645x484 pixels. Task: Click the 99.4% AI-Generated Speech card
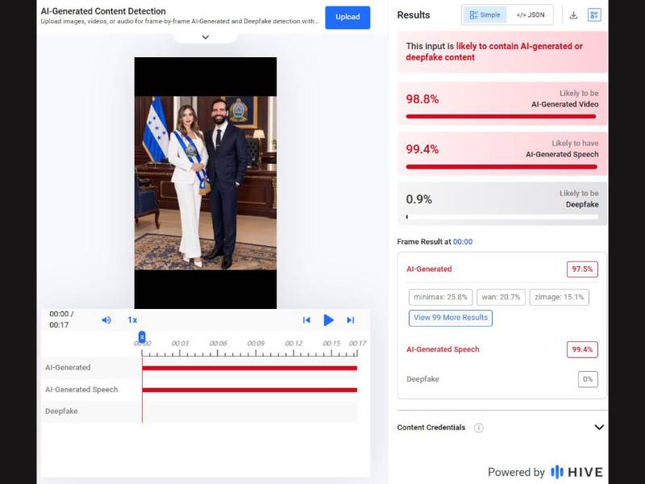pyautogui.click(x=502, y=153)
